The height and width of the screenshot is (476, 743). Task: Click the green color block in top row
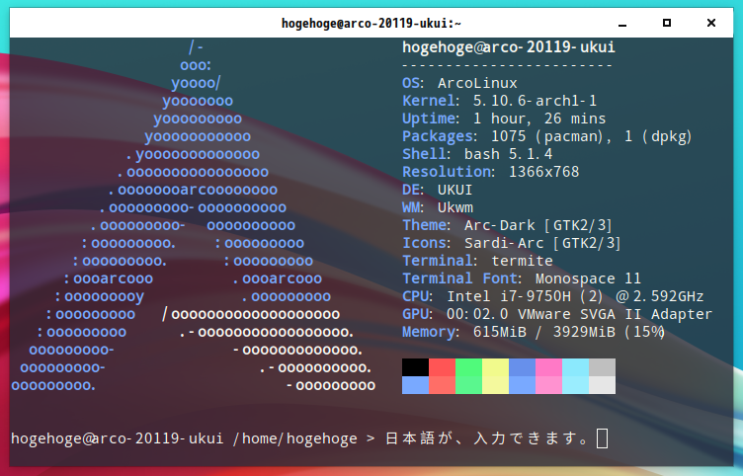468,367
